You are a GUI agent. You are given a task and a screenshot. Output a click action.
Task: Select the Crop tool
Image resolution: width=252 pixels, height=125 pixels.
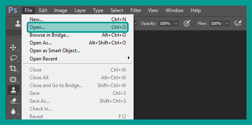[x=13, y=69]
